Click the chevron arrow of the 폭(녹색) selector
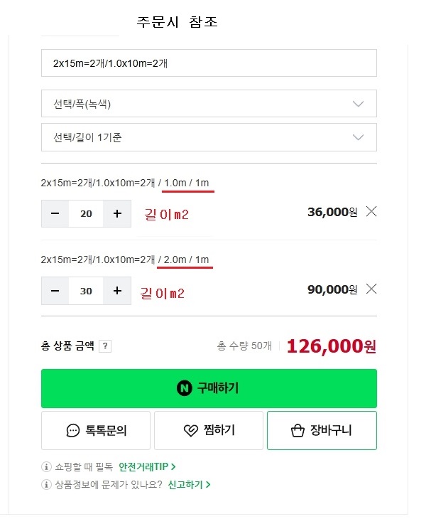The image size is (431, 524). click(359, 104)
